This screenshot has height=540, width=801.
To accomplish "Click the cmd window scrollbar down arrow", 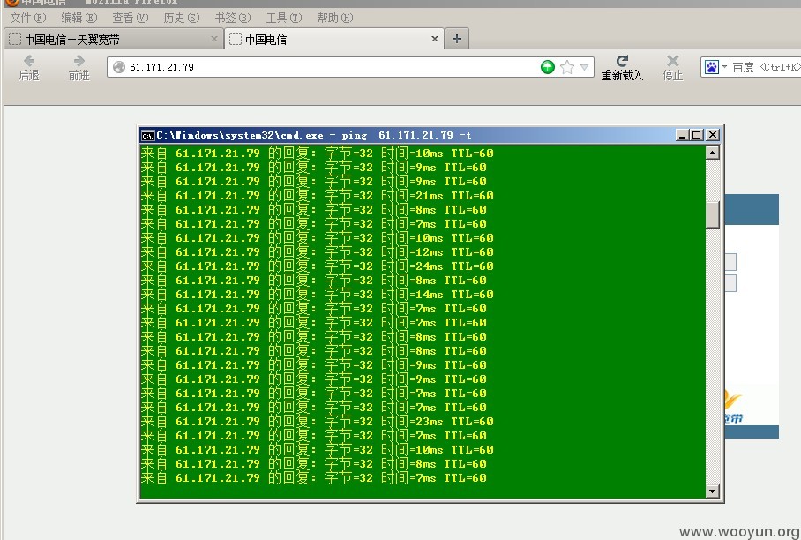I will click(x=713, y=491).
